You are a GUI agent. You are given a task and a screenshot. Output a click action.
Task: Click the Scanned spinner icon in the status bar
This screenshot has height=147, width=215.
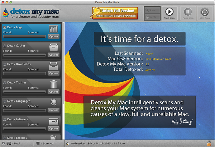(x=38, y=143)
